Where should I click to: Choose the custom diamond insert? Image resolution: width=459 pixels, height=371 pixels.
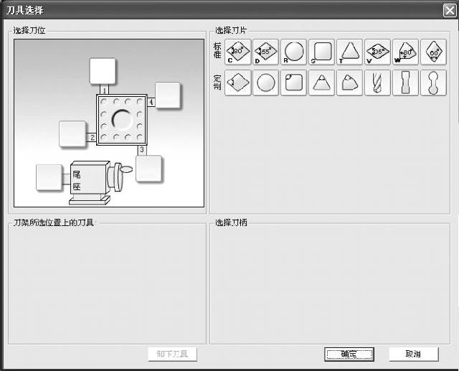coord(238,83)
